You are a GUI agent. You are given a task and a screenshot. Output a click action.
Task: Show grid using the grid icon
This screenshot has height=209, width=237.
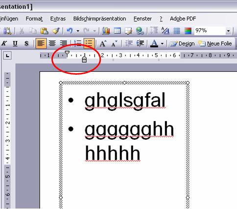click(177, 31)
